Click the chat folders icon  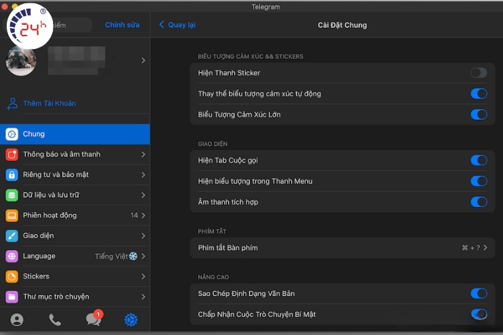point(12,297)
